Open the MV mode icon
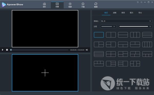The width and height of the screenshot is (154, 95). coord(44,5)
